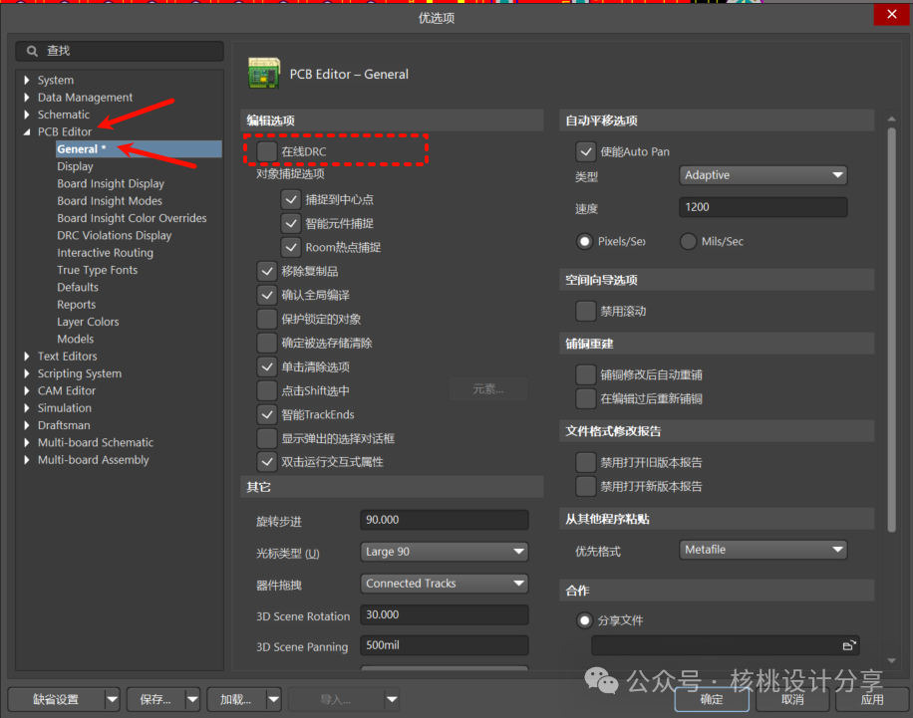Click the 应用 button
This screenshot has width=913, height=718.
pos(872,699)
